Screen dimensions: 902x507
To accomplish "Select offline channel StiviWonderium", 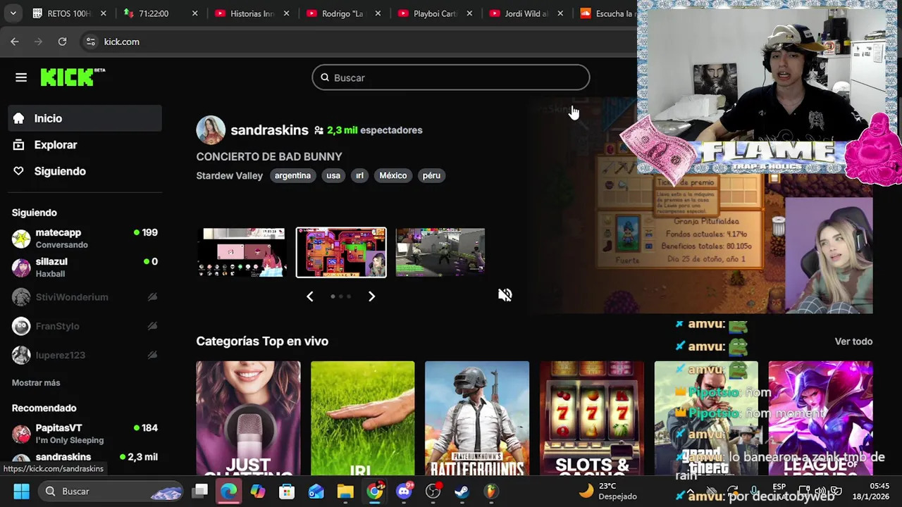I will point(85,297).
